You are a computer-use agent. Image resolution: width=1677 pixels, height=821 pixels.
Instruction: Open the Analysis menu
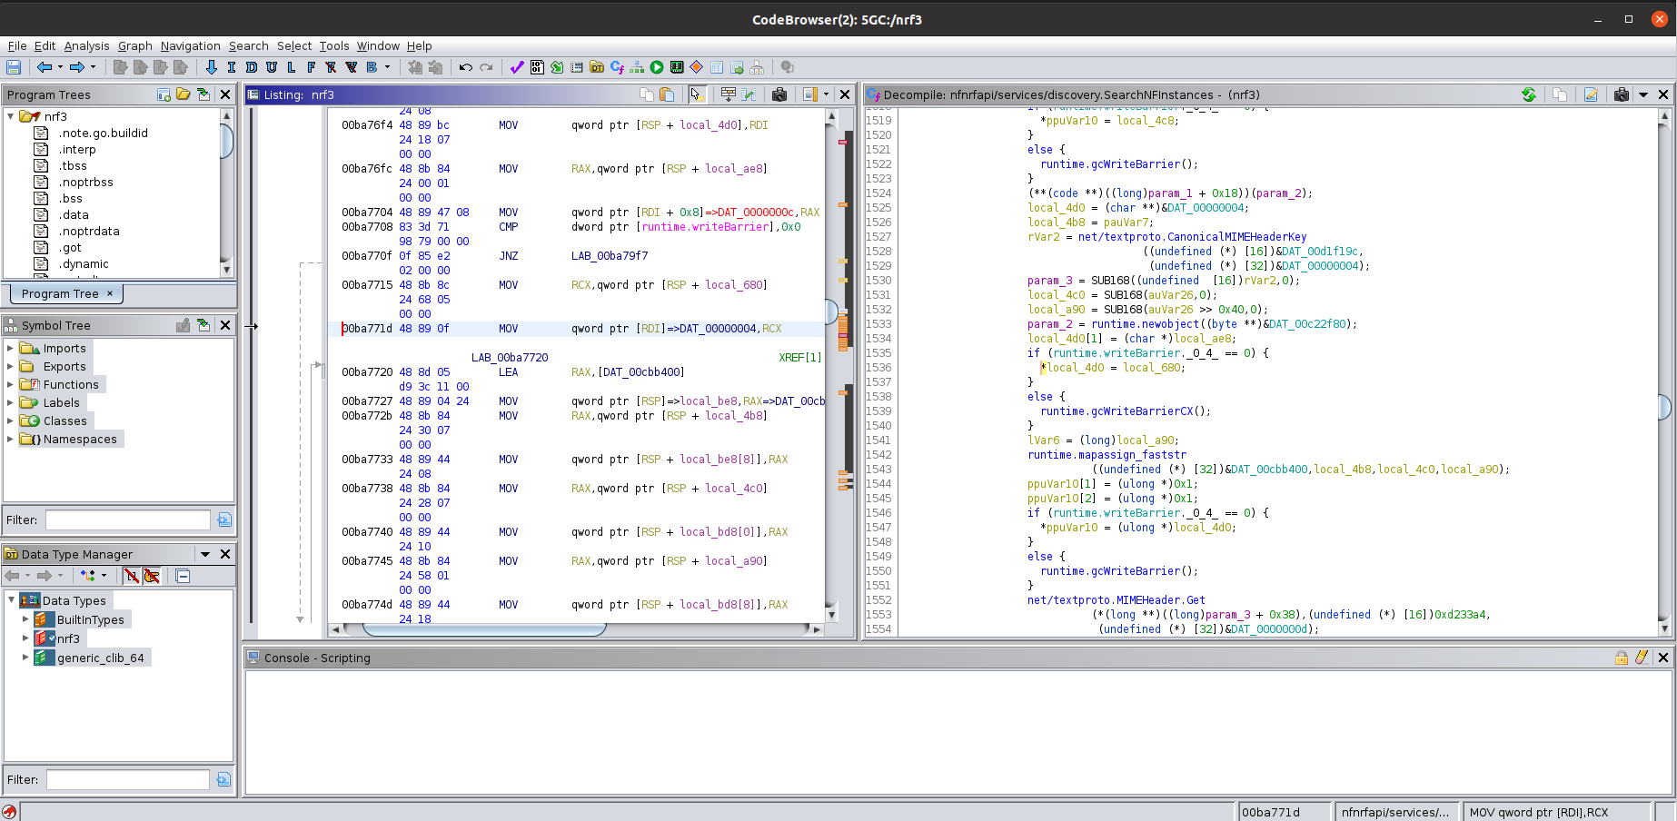86,45
